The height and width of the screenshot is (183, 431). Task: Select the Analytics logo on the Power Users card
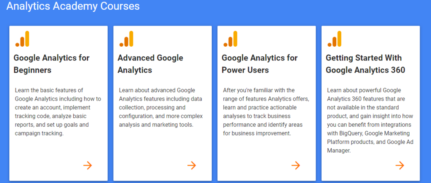click(230, 39)
